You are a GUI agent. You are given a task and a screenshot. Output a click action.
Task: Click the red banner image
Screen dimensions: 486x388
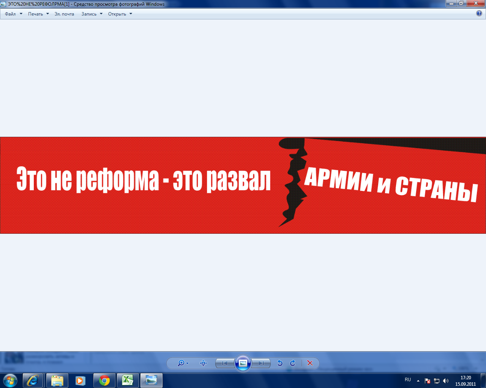[x=243, y=185]
